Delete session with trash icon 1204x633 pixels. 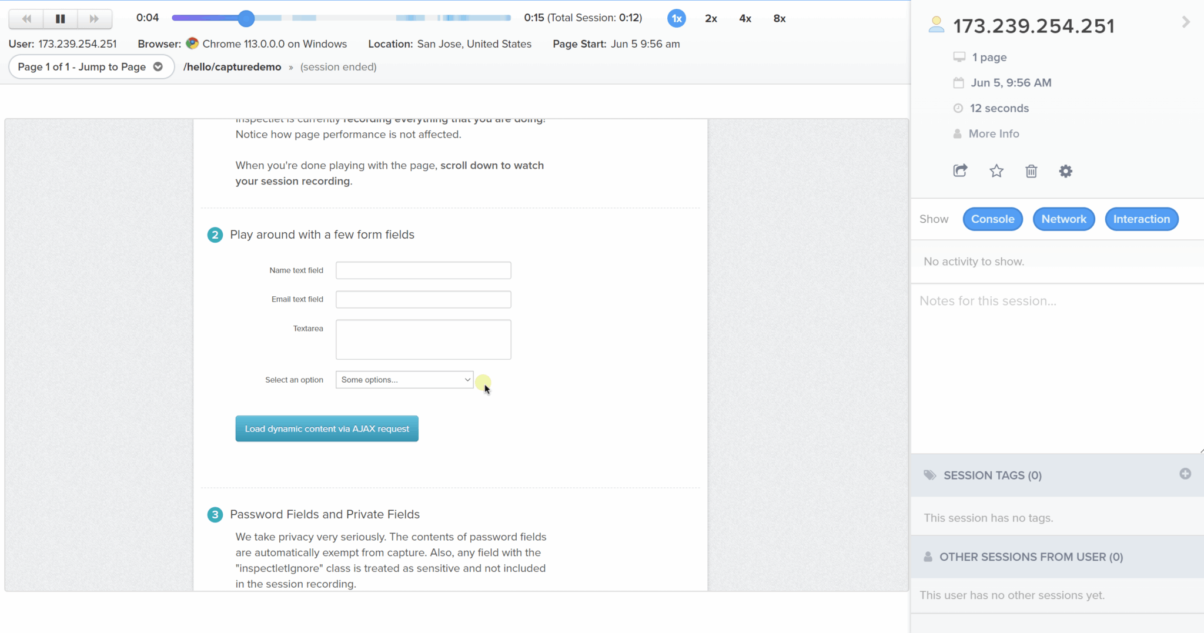[x=1031, y=171]
